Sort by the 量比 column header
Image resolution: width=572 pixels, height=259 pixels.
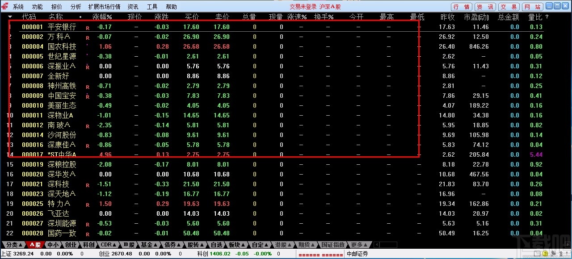tap(535, 17)
